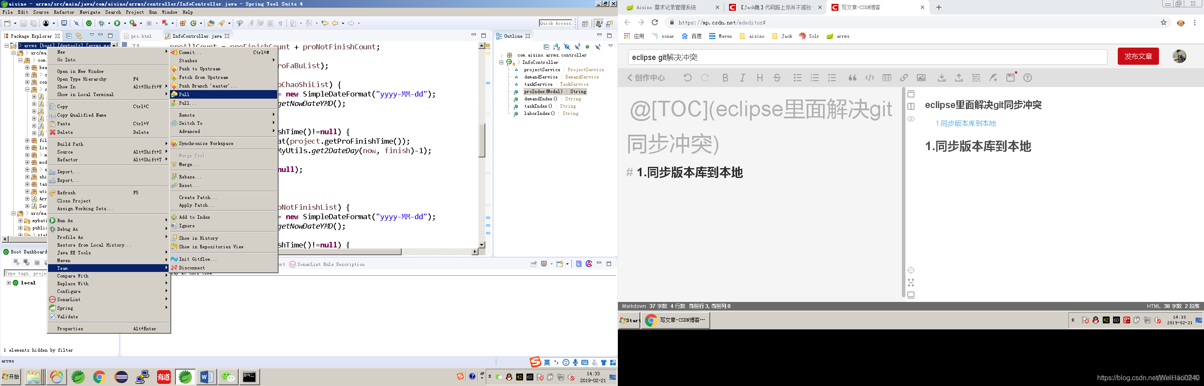Click the Chrome address bar URL

click(722, 22)
